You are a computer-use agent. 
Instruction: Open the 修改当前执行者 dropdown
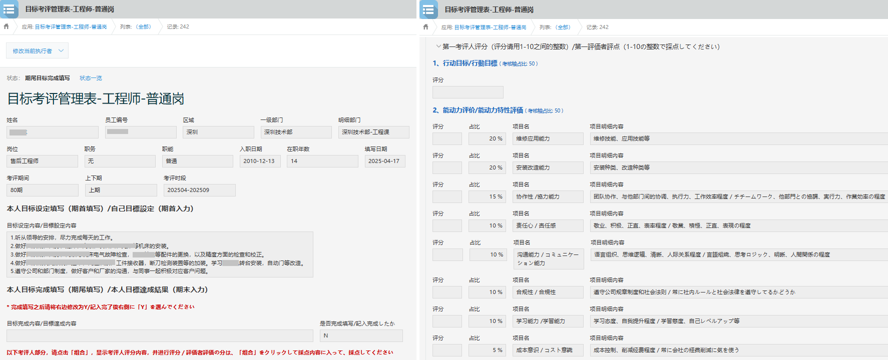pos(38,51)
